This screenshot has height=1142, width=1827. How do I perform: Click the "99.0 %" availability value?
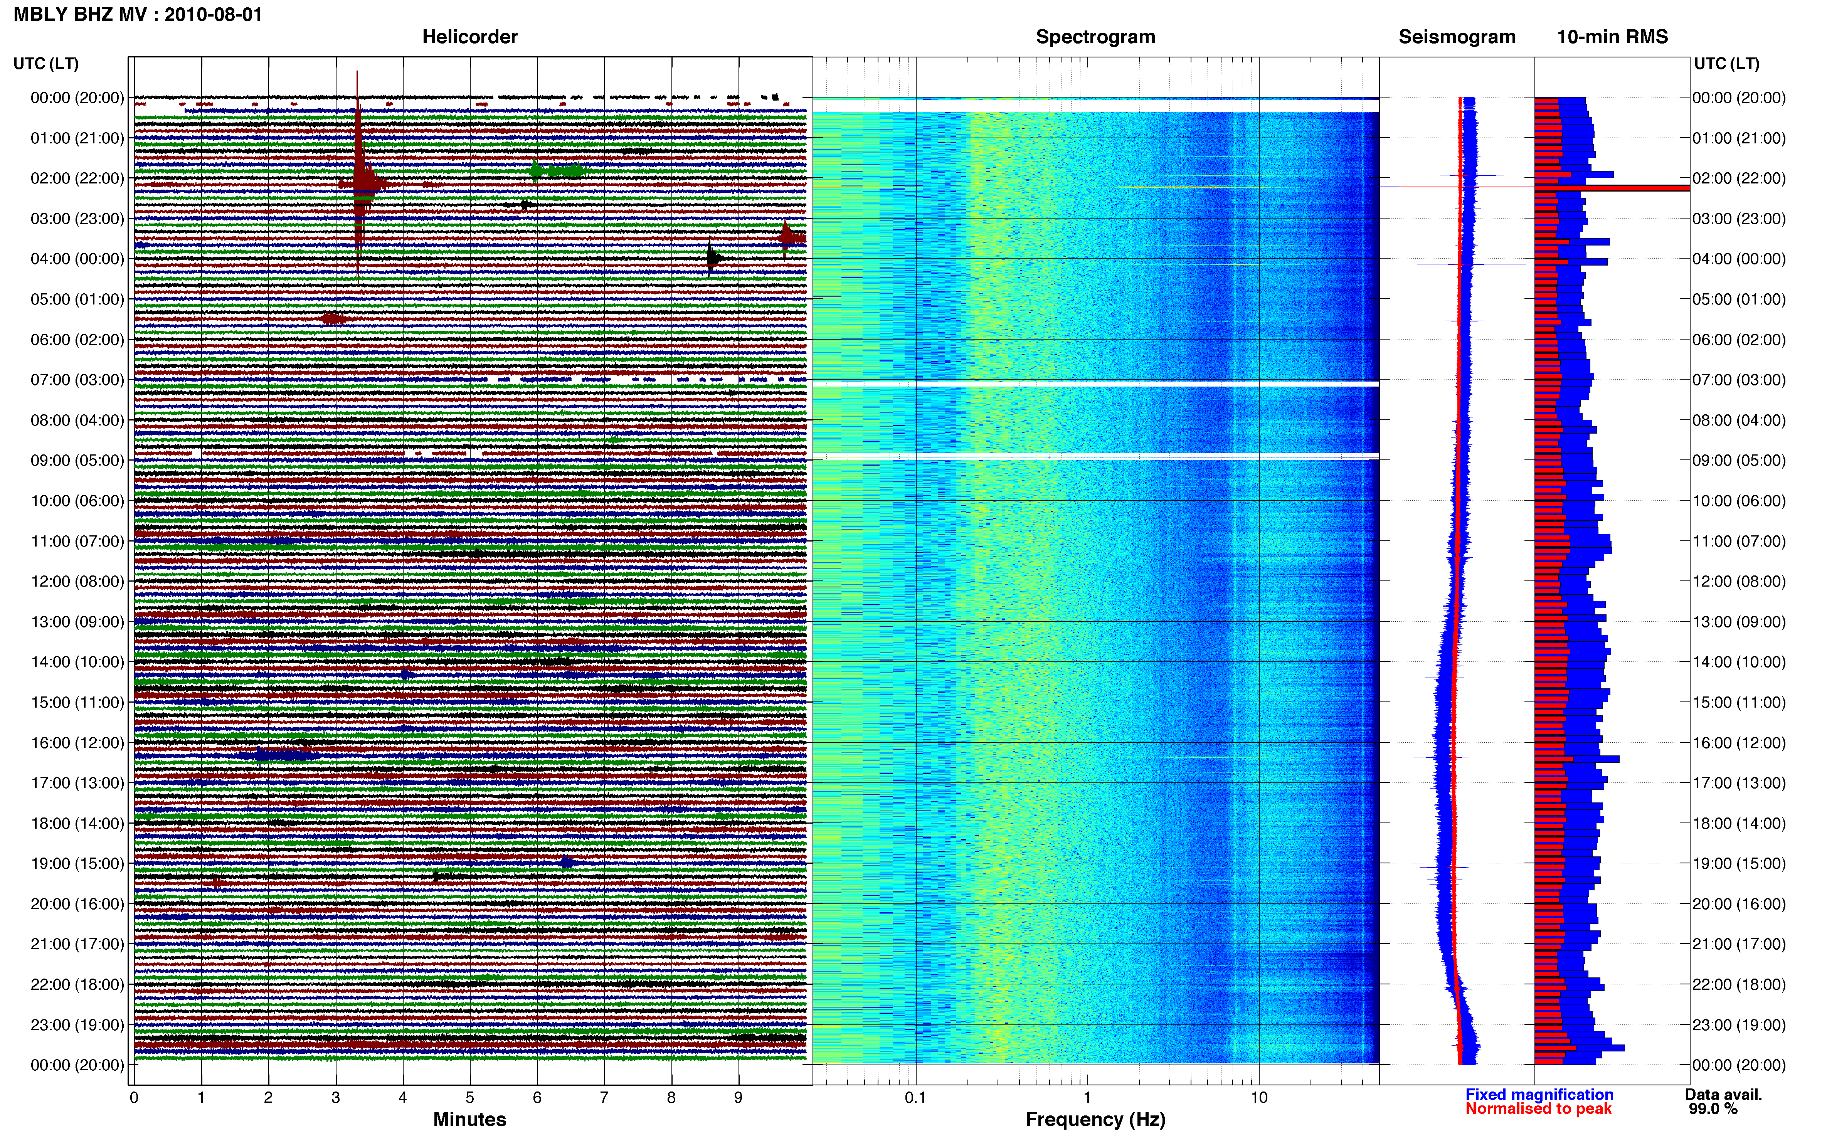[1714, 1109]
